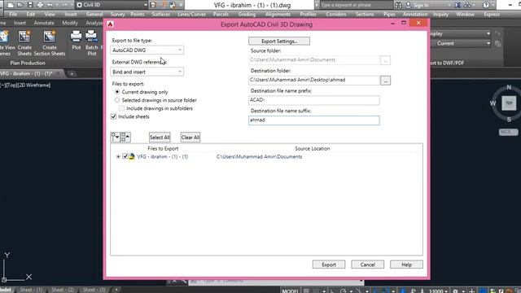This screenshot has height=293, width=521.
Task: Click the Batch Plot icon
Action: [91, 36]
